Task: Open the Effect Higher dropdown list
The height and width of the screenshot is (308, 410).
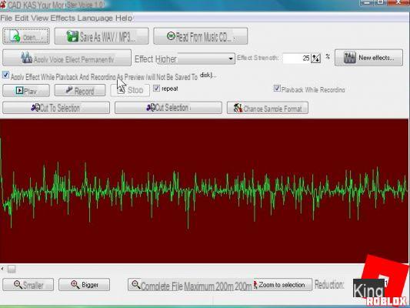Action: click(230, 59)
